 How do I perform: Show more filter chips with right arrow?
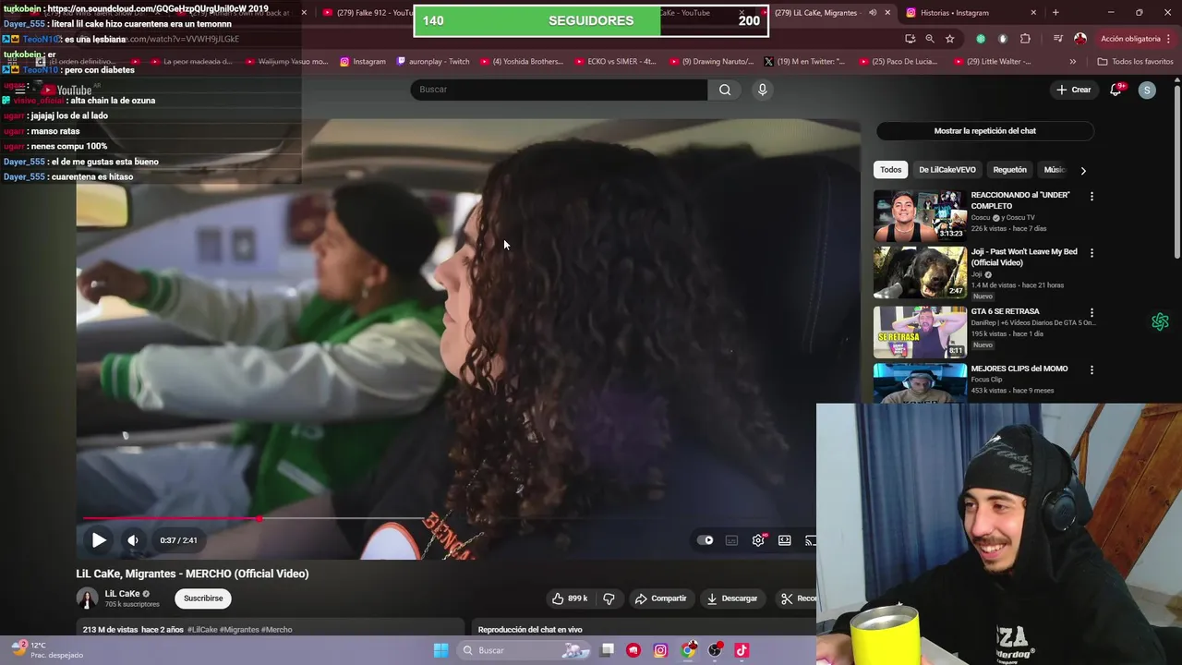(x=1083, y=170)
